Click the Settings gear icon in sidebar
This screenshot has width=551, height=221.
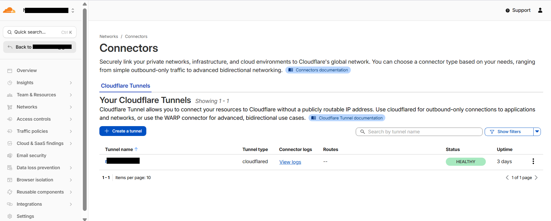click(10, 216)
